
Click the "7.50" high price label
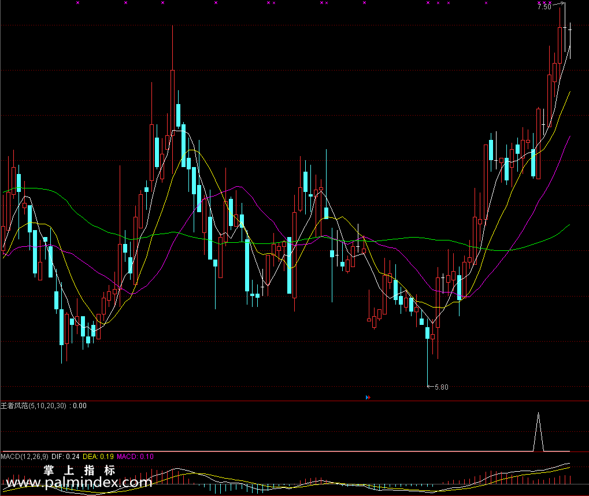click(x=544, y=7)
